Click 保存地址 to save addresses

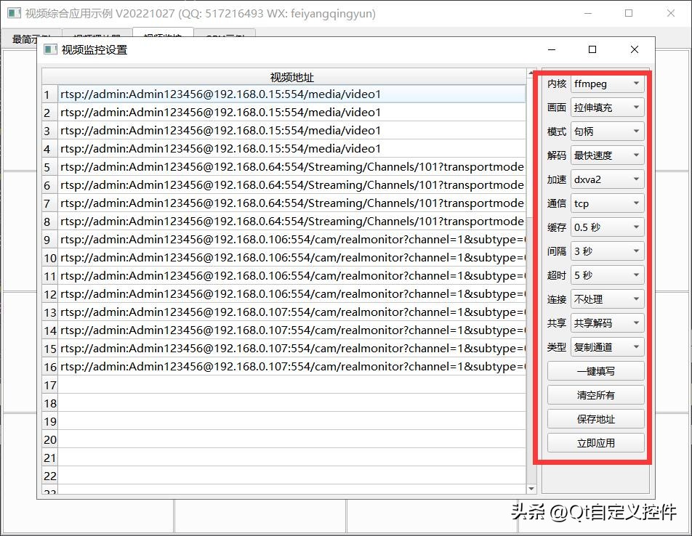[x=595, y=418]
